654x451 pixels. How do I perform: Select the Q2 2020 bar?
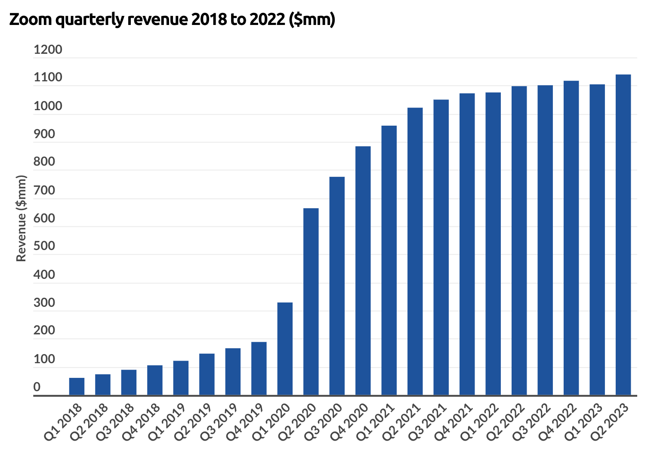pyautogui.click(x=311, y=302)
